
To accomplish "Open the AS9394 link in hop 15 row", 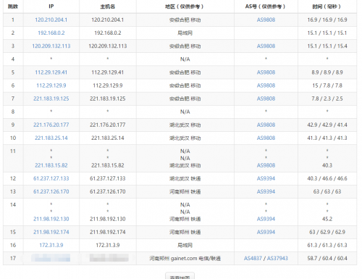I will (x=266, y=232).
